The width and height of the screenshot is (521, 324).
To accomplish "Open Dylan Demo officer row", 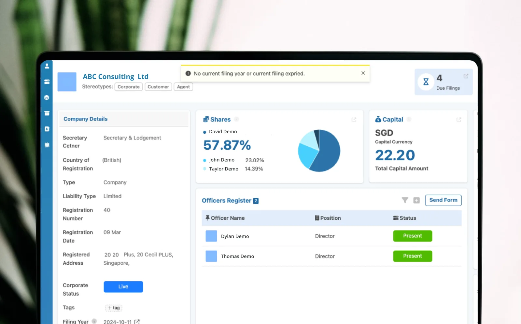I will coord(332,236).
